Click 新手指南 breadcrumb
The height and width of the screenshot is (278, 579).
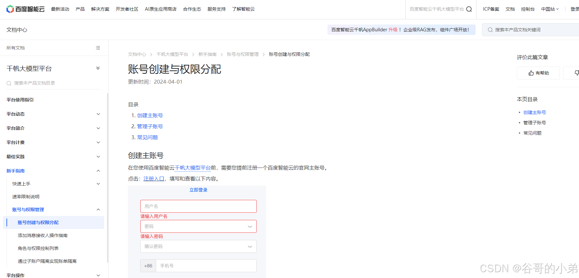coord(208,54)
